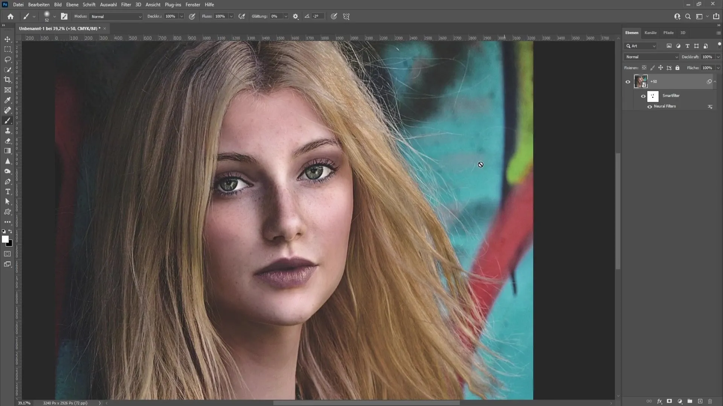Select the Gradient tool
This screenshot has width=723, height=406.
click(8, 151)
